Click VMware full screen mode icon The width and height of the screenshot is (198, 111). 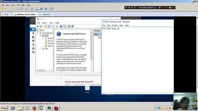(41, 9)
